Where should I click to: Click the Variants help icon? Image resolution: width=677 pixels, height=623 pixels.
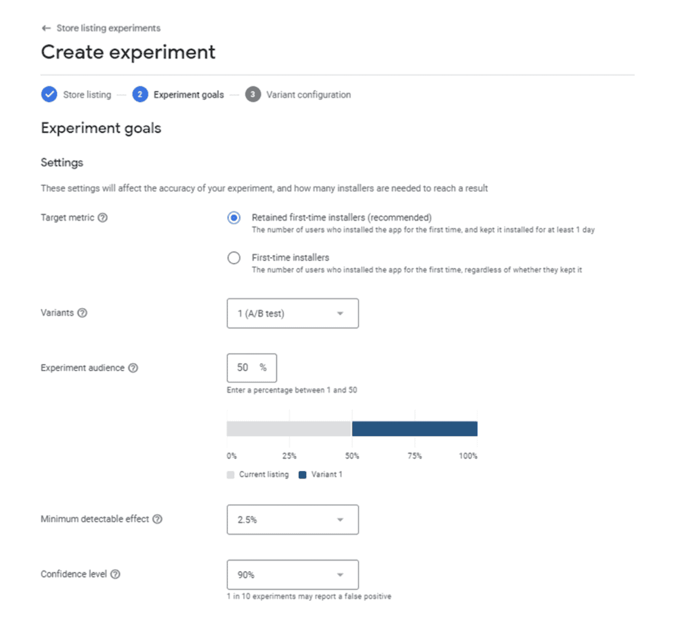point(81,313)
